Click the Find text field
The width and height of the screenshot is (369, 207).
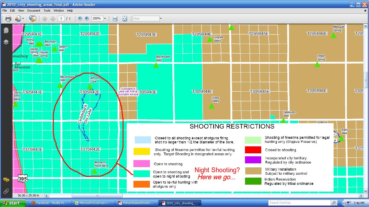[x=146, y=19]
